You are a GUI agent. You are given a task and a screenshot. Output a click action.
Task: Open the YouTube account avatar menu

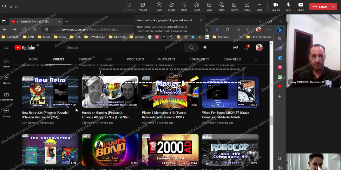point(259,47)
